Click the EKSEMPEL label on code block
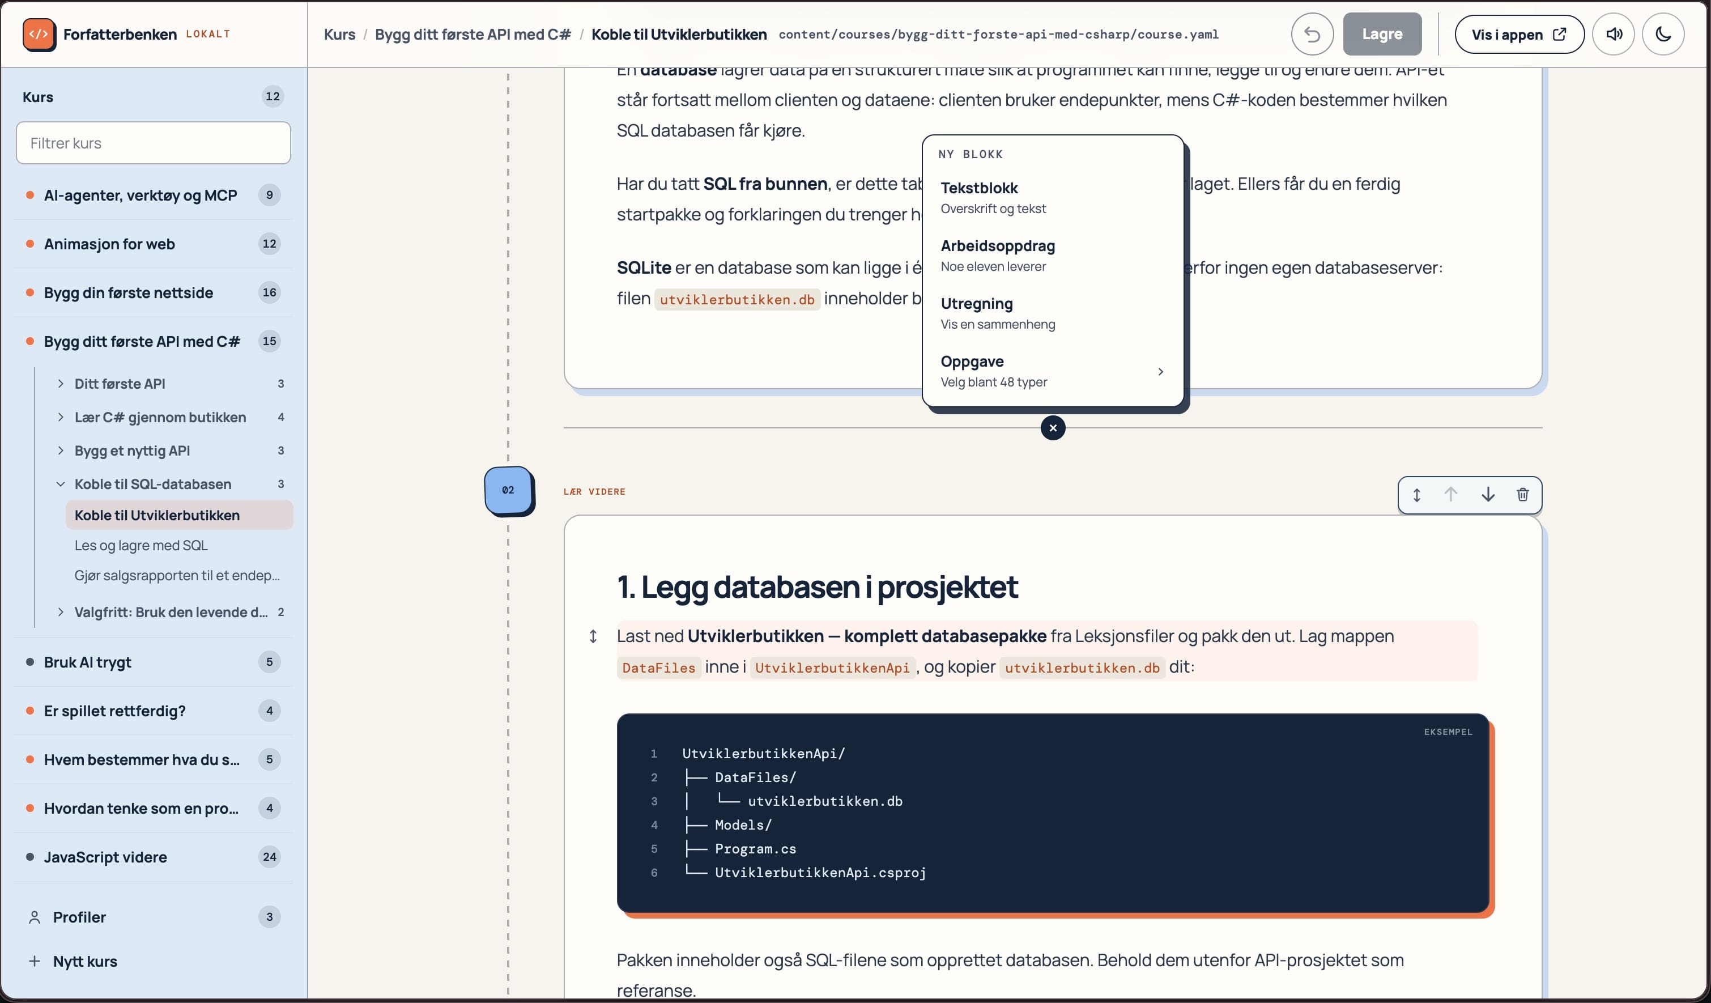The height and width of the screenshot is (1003, 1711). pos(1448,732)
